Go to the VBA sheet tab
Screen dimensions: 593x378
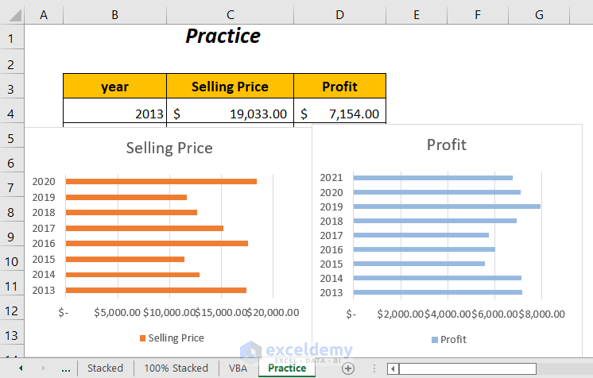pos(238,368)
